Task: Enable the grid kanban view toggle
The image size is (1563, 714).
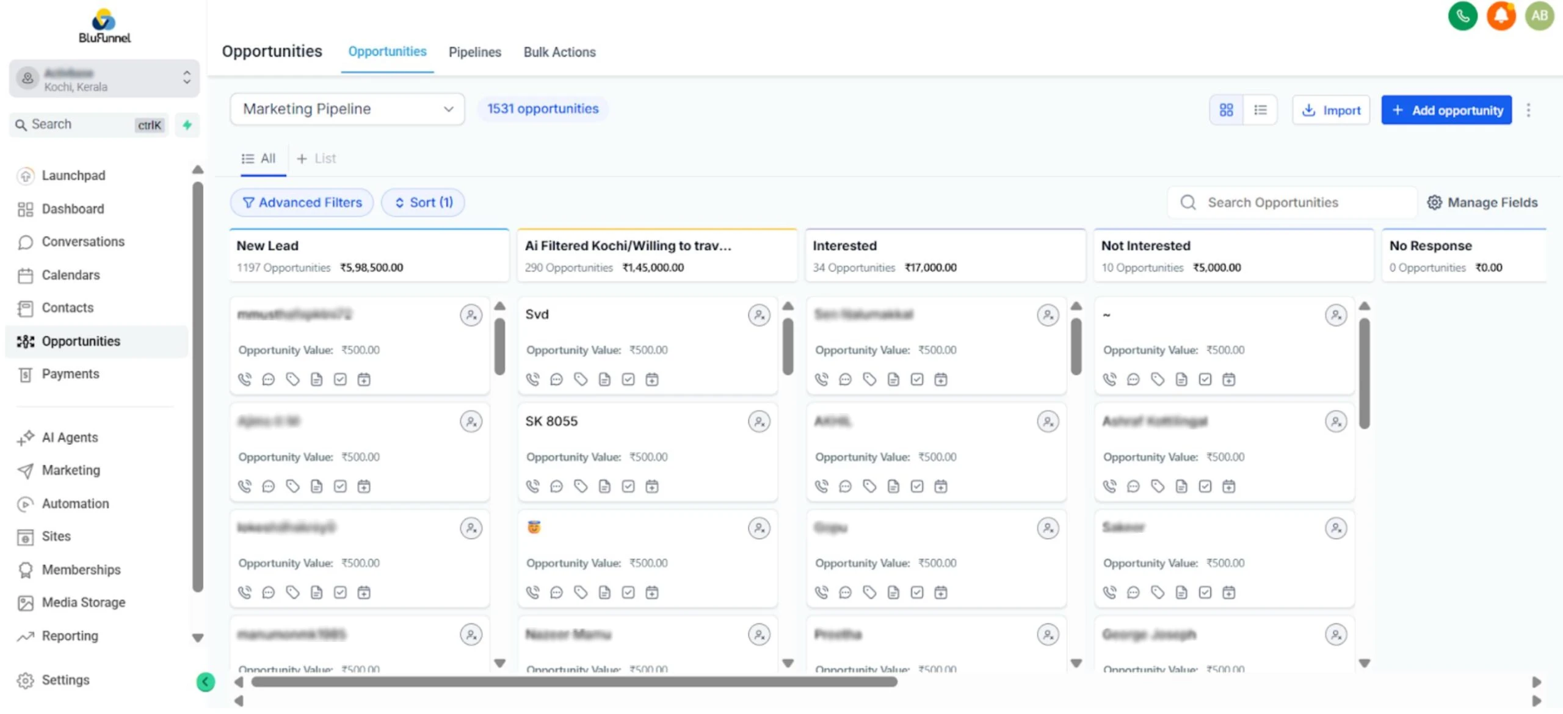Action: [1226, 110]
